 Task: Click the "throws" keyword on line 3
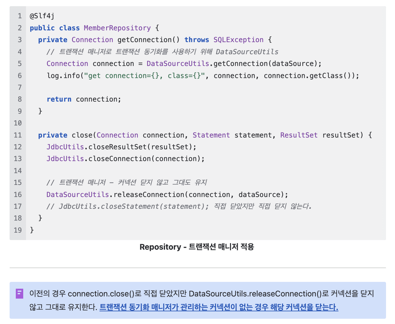197,40
